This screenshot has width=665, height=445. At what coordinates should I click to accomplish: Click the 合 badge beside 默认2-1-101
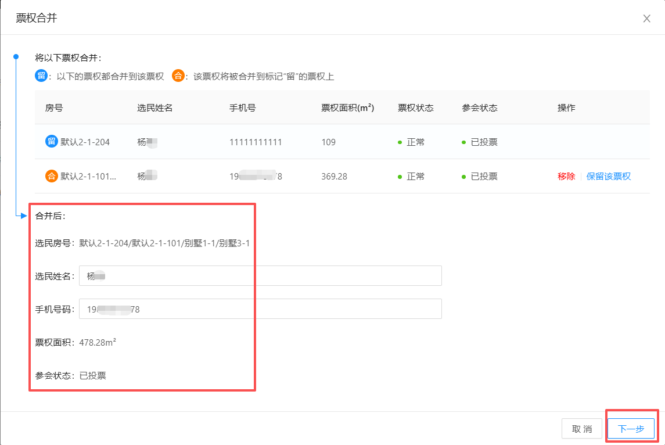[x=52, y=176]
